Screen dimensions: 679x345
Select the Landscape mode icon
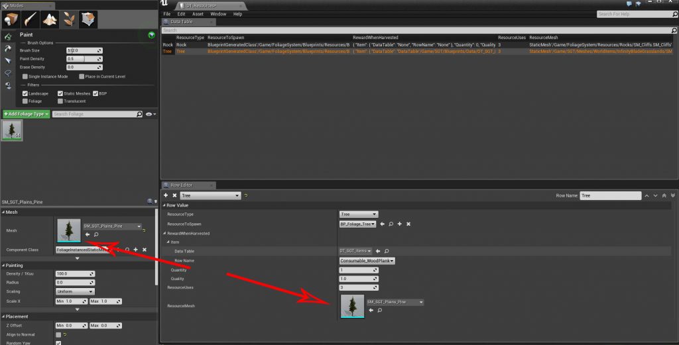coord(50,19)
